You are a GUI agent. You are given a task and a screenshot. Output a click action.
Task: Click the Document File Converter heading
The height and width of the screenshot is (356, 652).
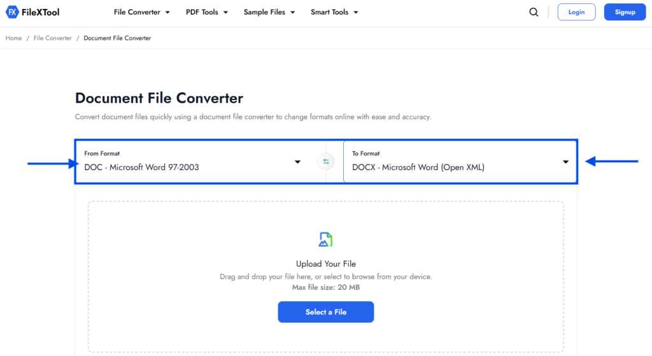159,98
